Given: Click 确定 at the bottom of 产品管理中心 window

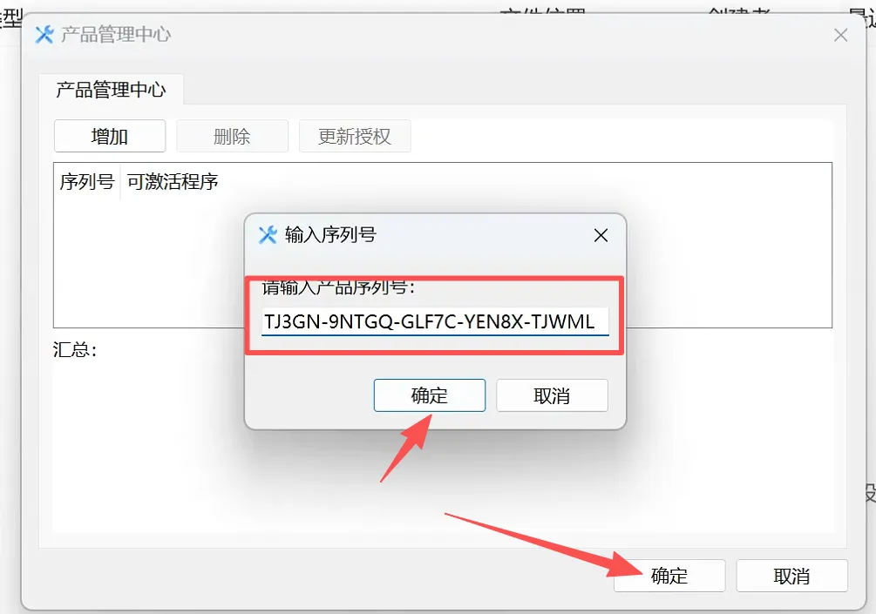Looking at the screenshot, I should (669, 576).
